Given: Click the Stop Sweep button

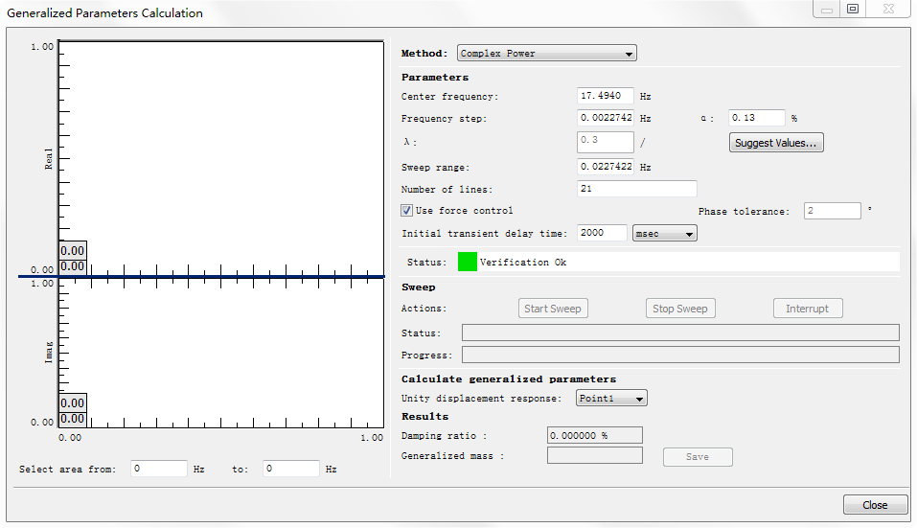Looking at the screenshot, I should [680, 309].
